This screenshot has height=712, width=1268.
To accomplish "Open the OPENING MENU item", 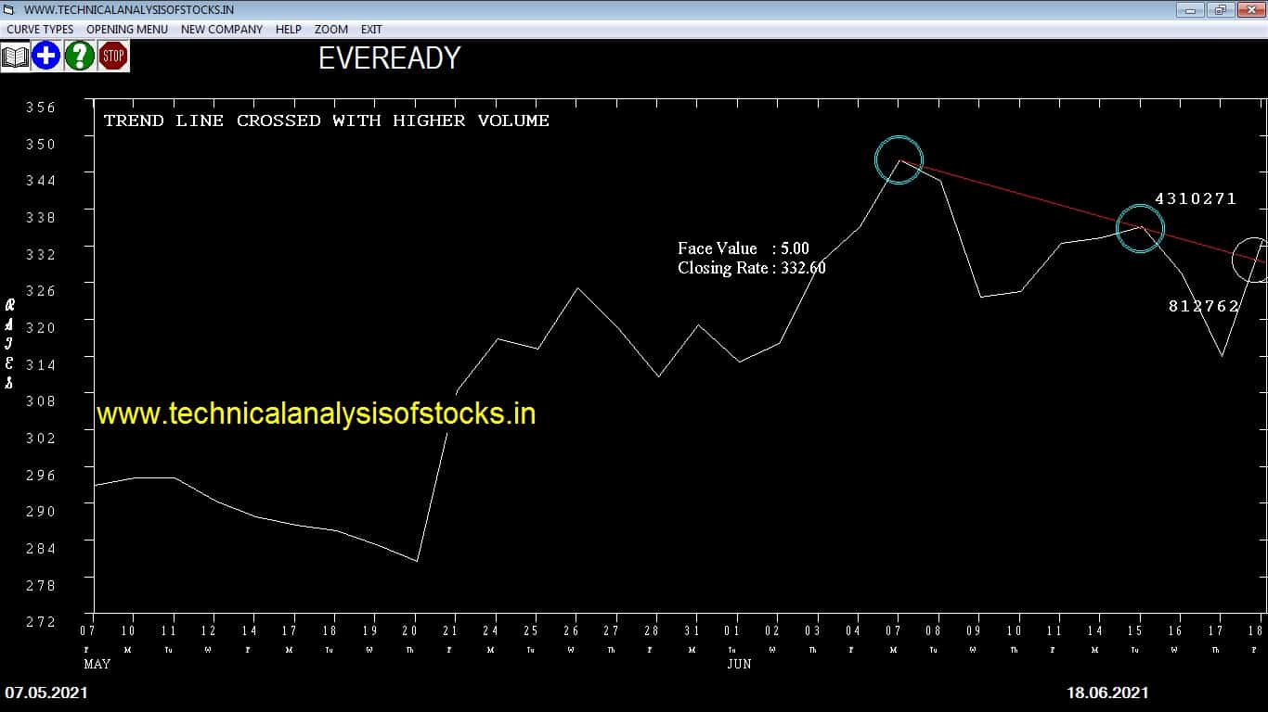I will click(127, 29).
